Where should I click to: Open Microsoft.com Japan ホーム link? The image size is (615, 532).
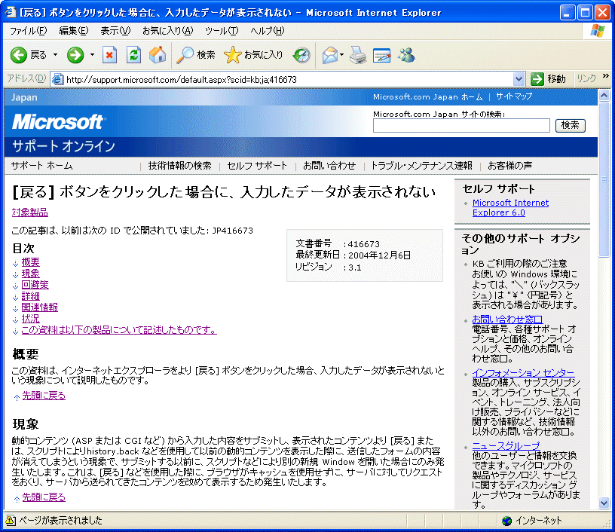pyautogui.click(x=427, y=97)
